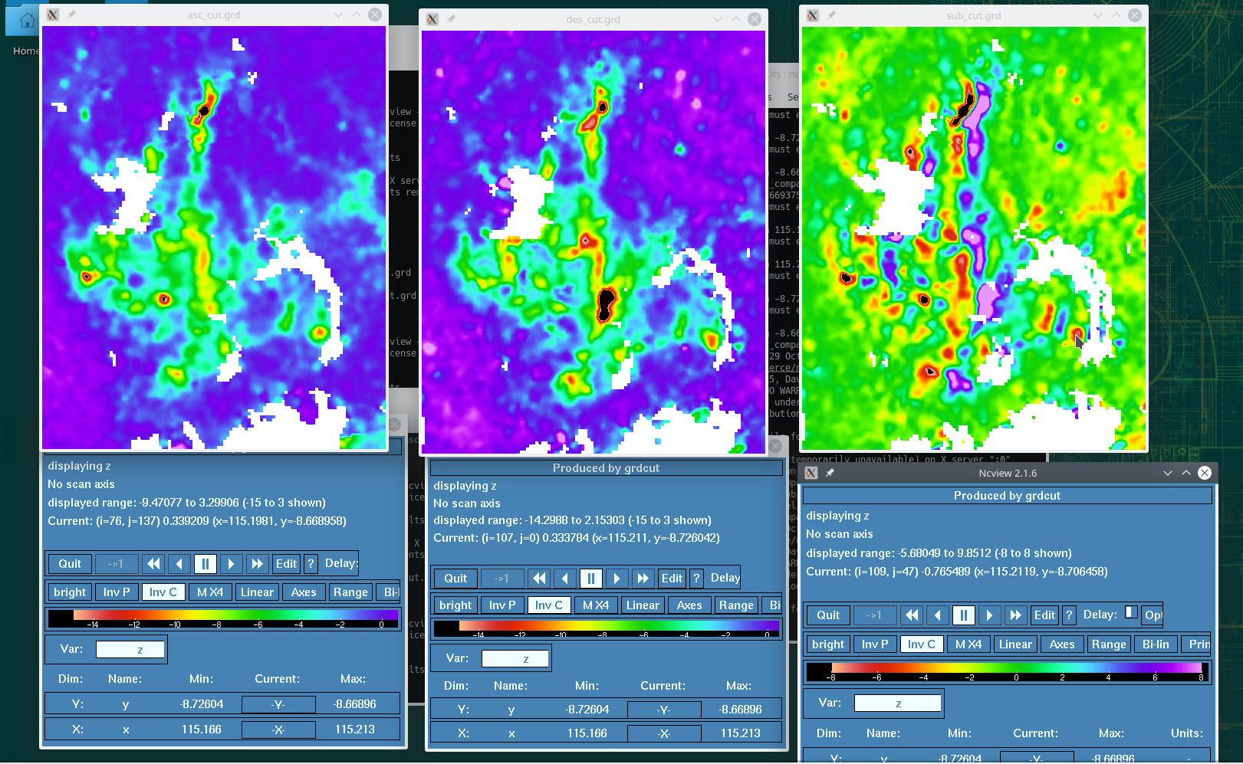Change magnification 'M X4' in left Ncview panel
The width and height of the screenshot is (1243, 764).
(x=210, y=592)
